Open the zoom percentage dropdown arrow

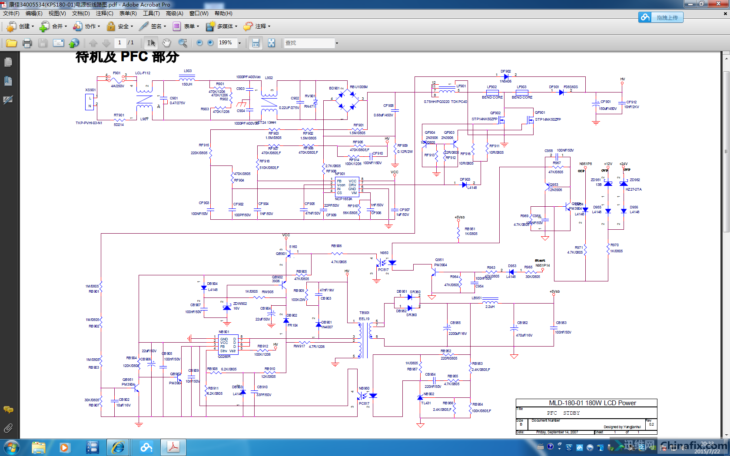pos(239,43)
